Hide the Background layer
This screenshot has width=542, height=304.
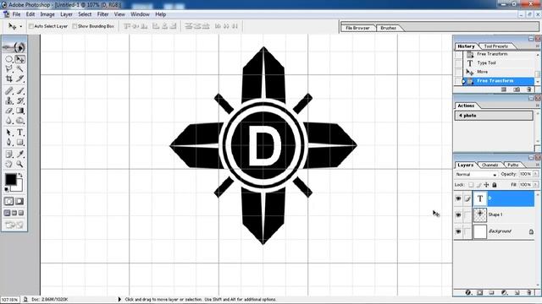coord(458,231)
